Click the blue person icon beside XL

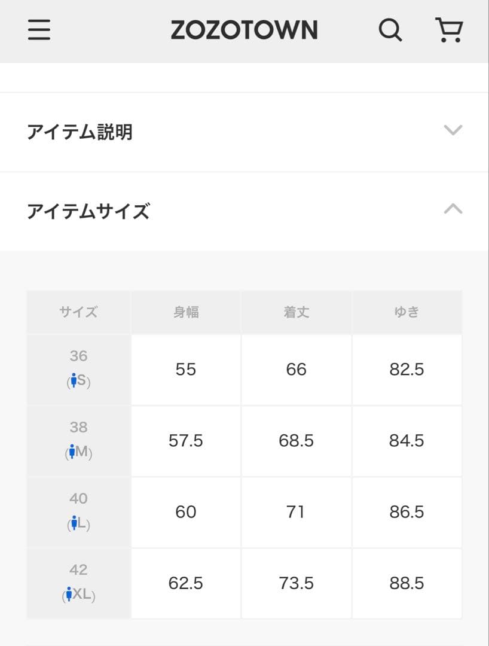(69, 594)
